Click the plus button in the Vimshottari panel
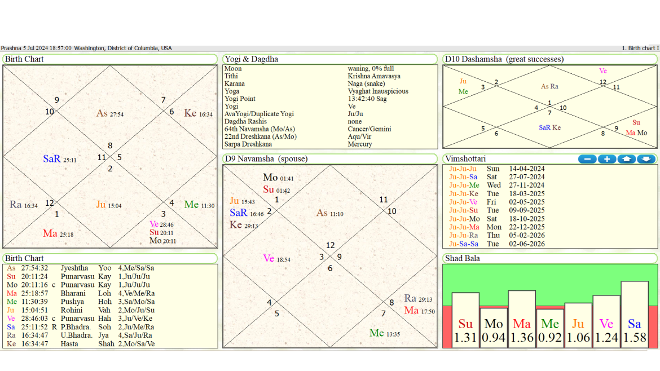The width and height of the screenshot is (660, 371). tap(607, 159)
